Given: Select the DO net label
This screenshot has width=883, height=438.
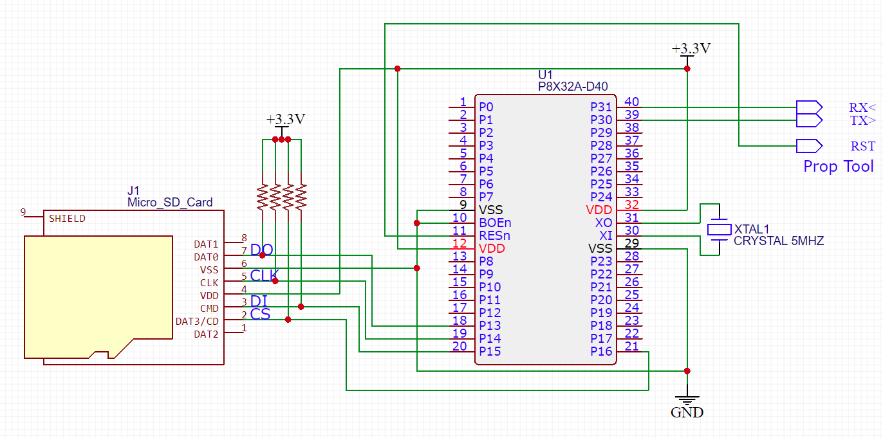Looking at the screenshot, I should tap(261, 250).
